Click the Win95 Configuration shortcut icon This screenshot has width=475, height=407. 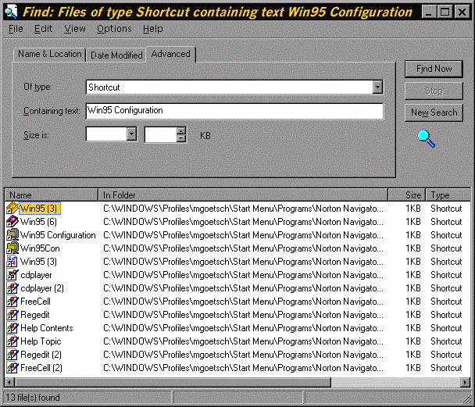(12, 235)
